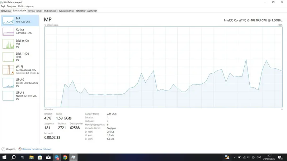The height and width of the screenshot is (161, 287).
Task: Click the Wi-Fi mini graph thumbnail
Action: pyautogui.click(x=8, y=70)
